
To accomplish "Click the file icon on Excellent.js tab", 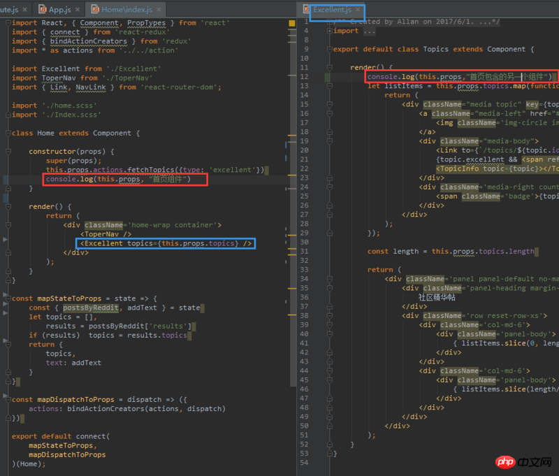I will pos(306,9).
